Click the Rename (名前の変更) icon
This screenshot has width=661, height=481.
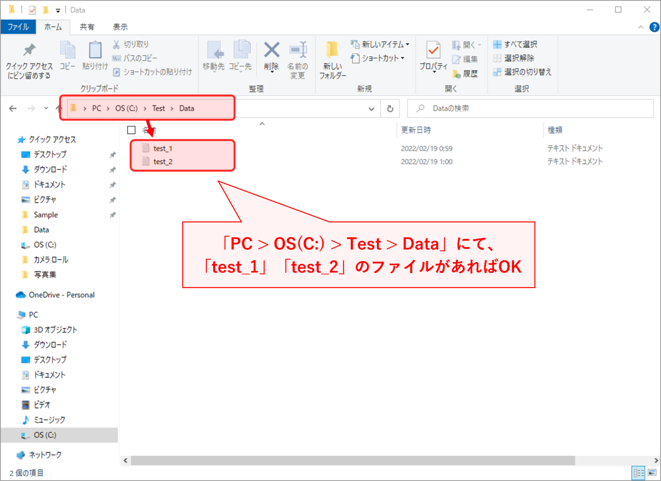click(298, 51)
